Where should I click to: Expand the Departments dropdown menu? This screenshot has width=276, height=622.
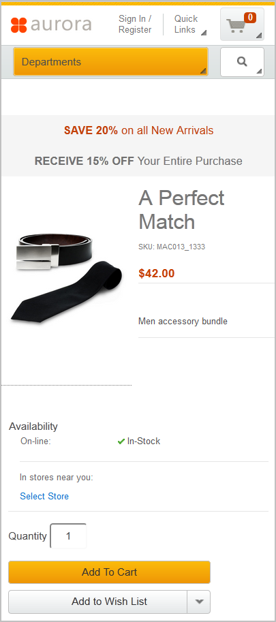pos(110,61)
